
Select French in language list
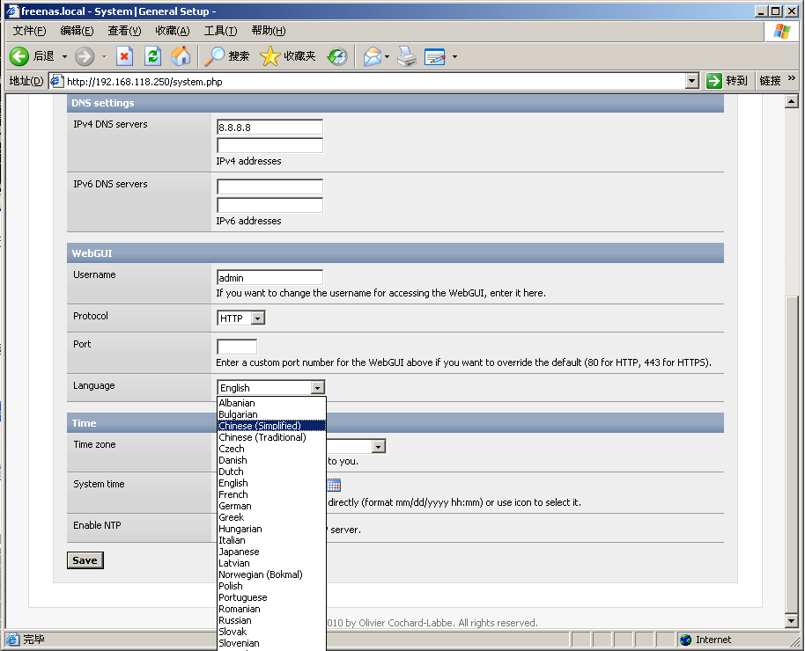(271, 494)
